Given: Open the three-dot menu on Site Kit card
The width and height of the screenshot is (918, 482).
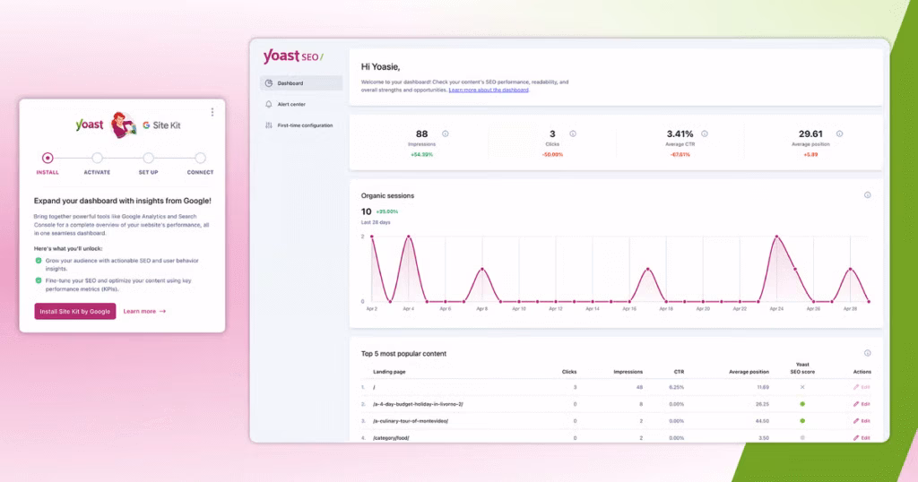Looking at the screenshot, I should point(212,112).
